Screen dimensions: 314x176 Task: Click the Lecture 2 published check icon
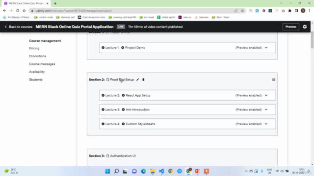[x=103, y=95]
